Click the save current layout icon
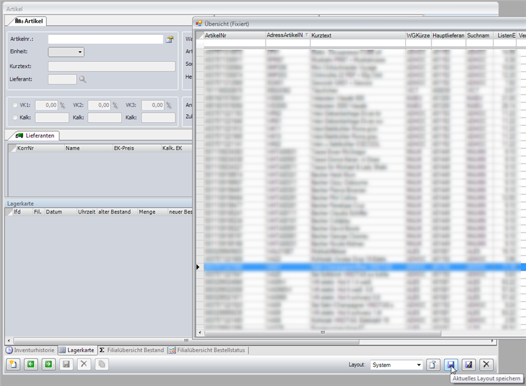 (x=451, y=365)
